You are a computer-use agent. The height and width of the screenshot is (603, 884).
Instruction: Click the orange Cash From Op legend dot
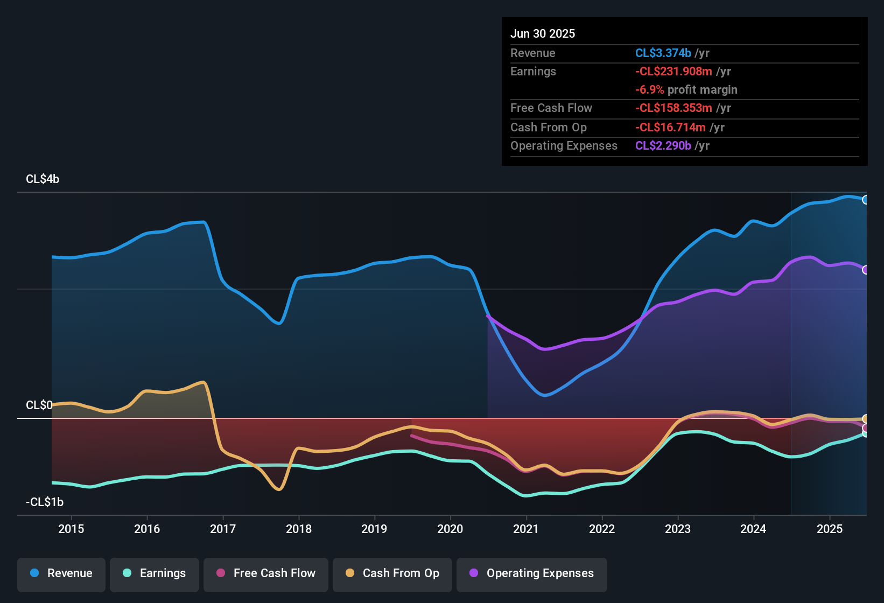350,573
